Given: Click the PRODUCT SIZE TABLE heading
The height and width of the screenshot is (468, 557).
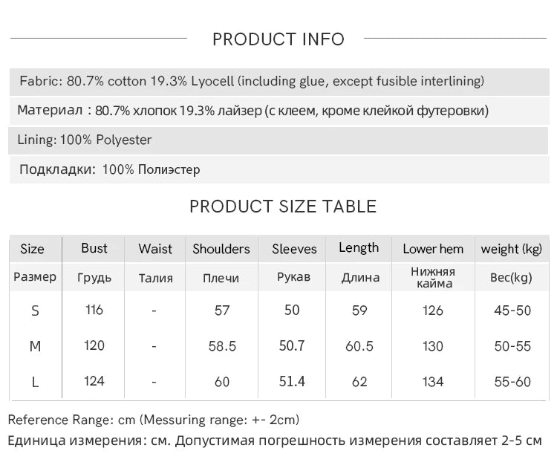Looking at the screenshot, I should 283,207.
